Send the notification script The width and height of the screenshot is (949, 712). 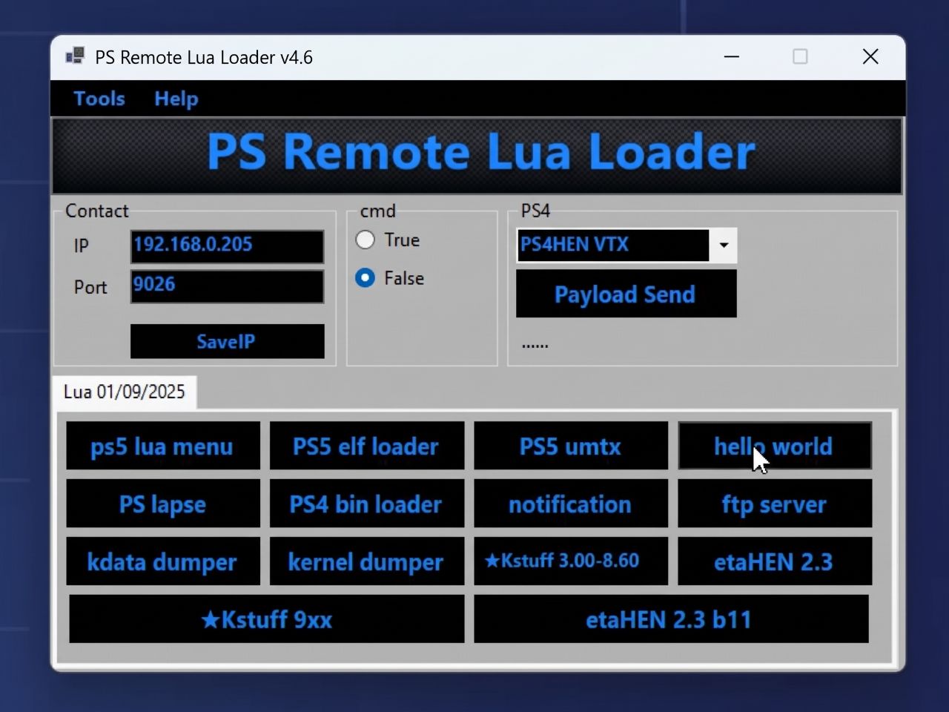tap(571, 504)
